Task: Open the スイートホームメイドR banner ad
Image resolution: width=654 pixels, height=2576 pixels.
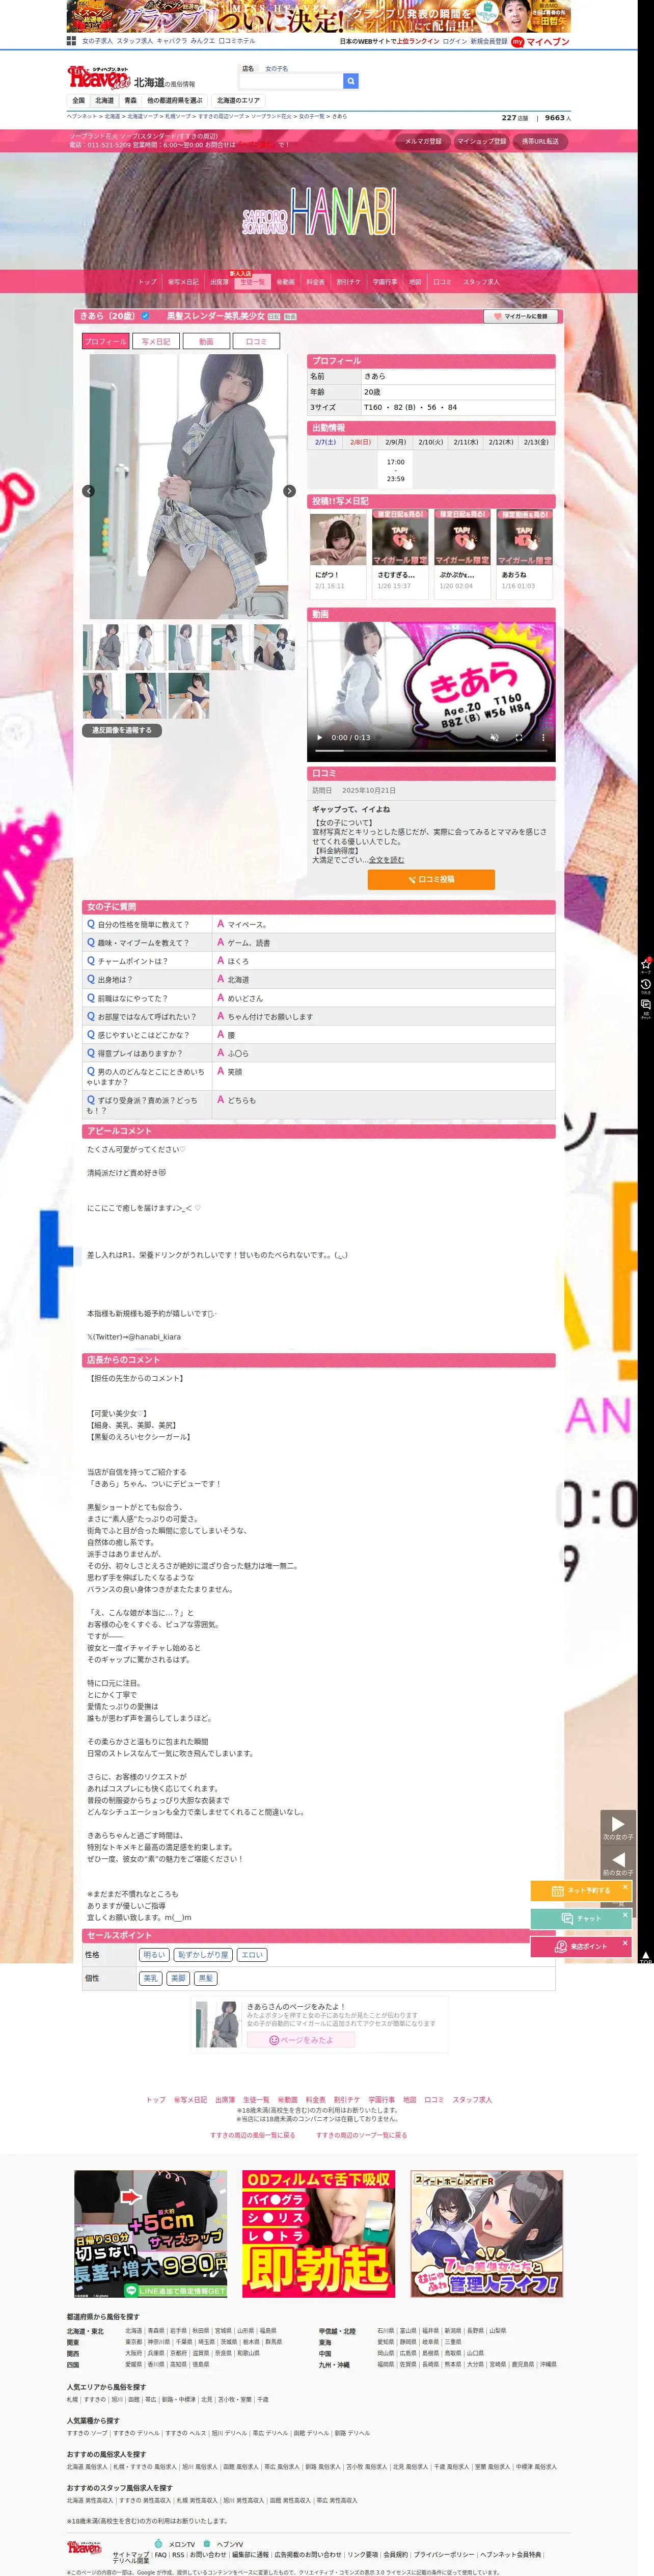Action: coord(486,2233)
